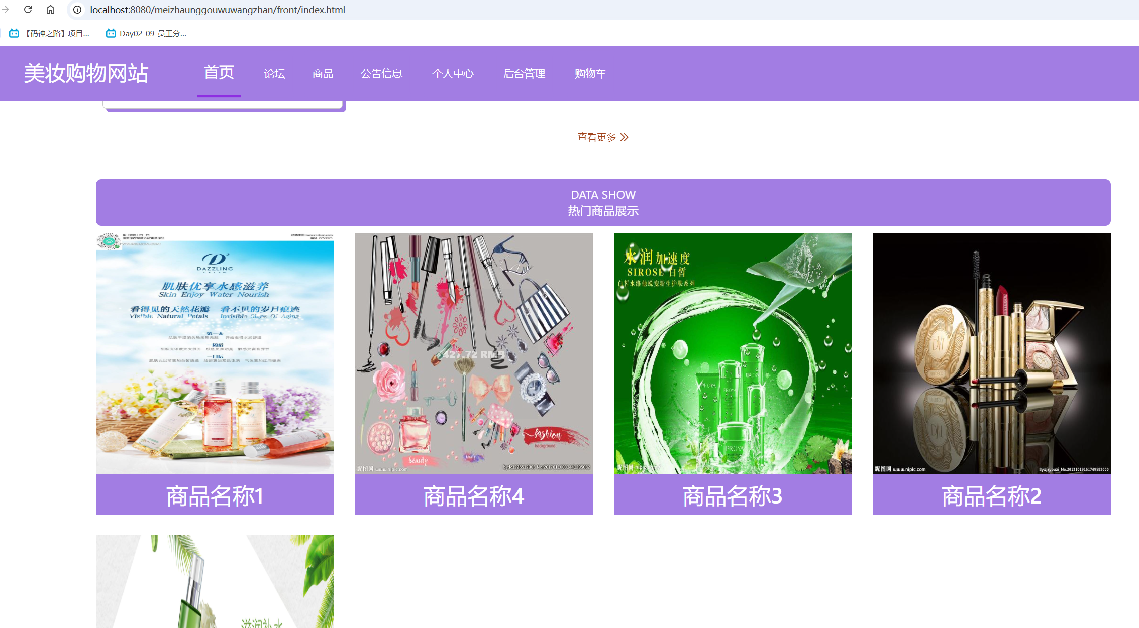The width and height of the screenshot is (1139, 628).
Task: Open the 论坛 menu item
Action: [274, 74]
